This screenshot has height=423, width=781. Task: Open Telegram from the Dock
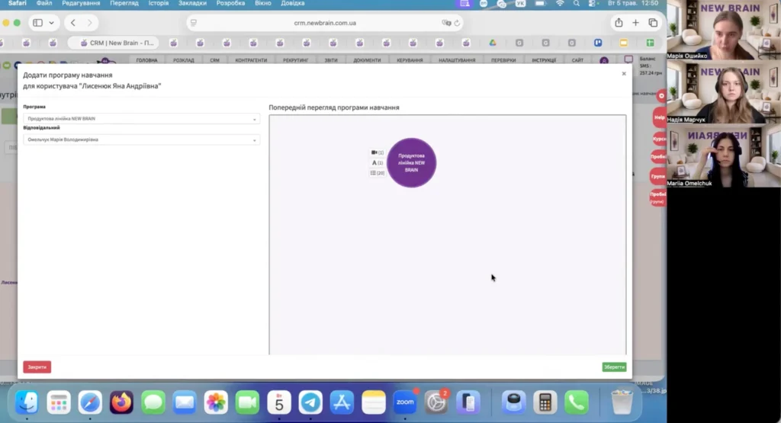click(x=310, y=402)
